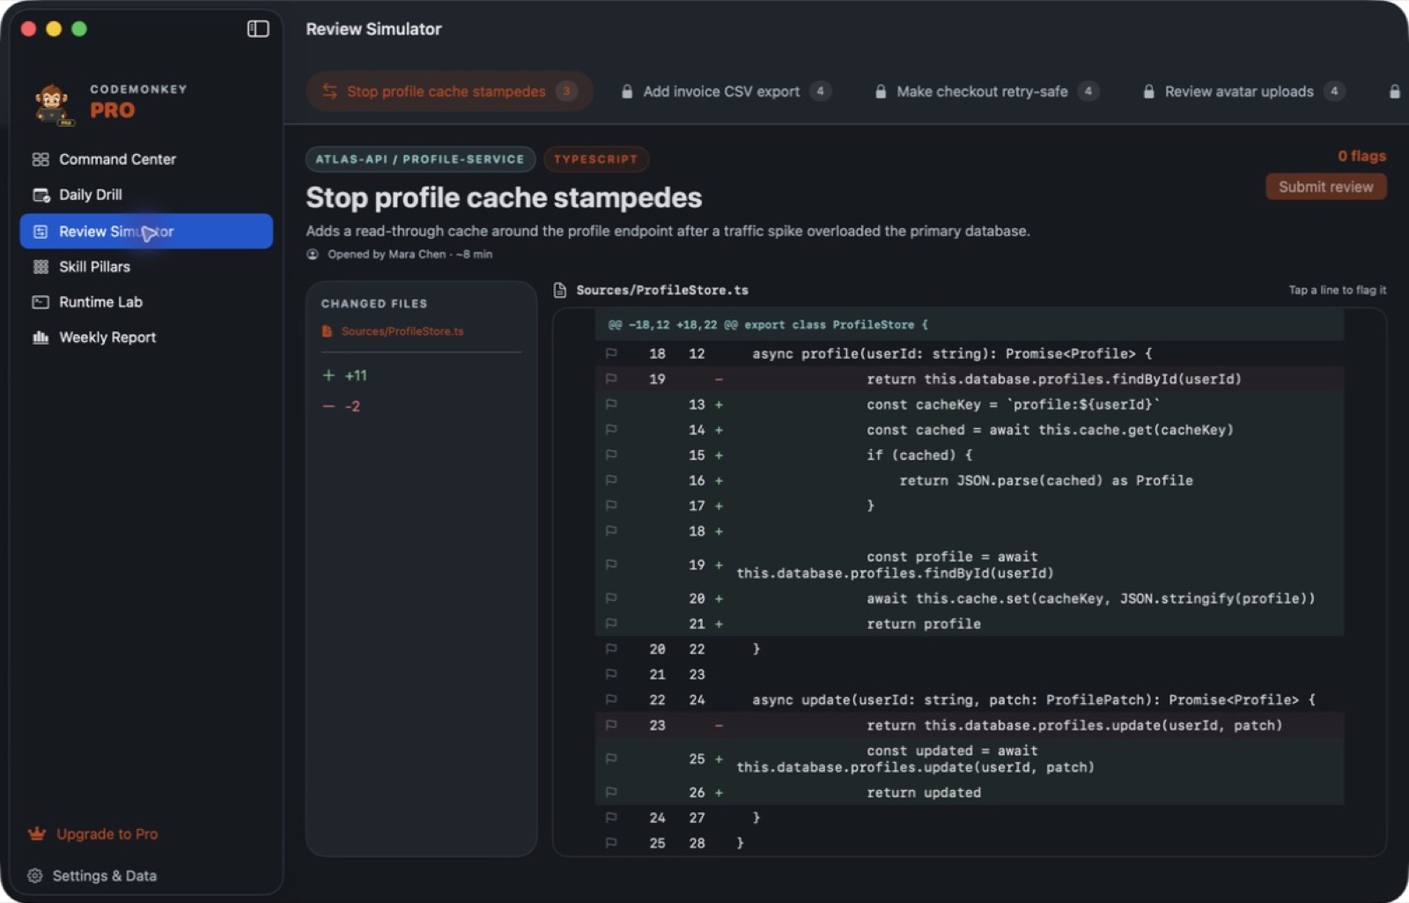This screenshot has width=1409, height=903.
Task: Click the Stop profile cache stampedes heading
Action: (x=504, y=197)
